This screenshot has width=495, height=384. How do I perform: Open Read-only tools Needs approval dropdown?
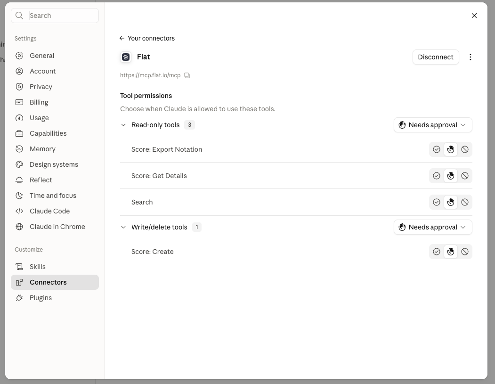(x=433, y=125)
